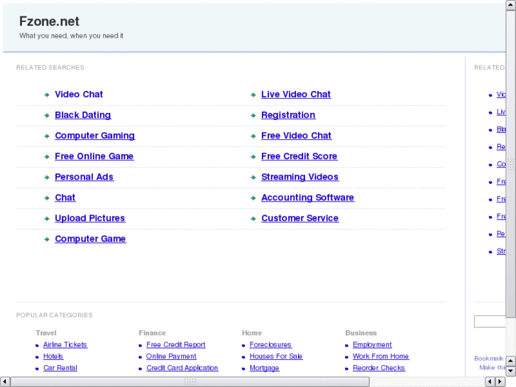Open Airline Tickets under Travel

(x=65, y=344)
